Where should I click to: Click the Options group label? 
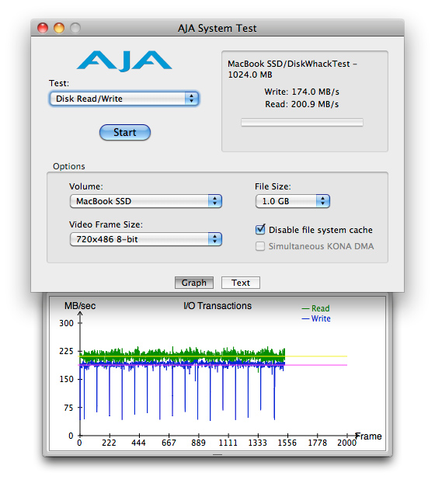pos(69,166)
